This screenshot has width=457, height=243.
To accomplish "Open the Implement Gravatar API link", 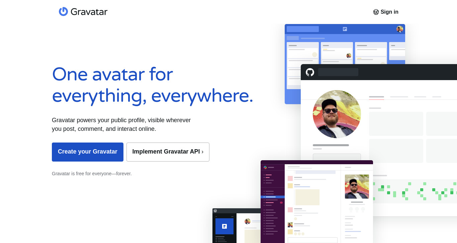I will tap(168, 152).
